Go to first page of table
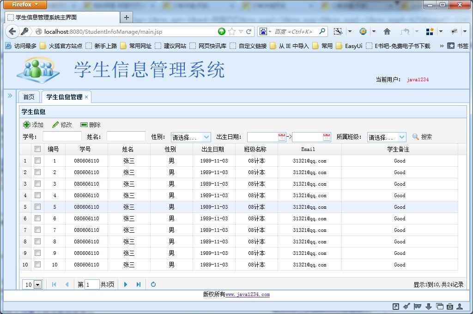 click(54, 284)
